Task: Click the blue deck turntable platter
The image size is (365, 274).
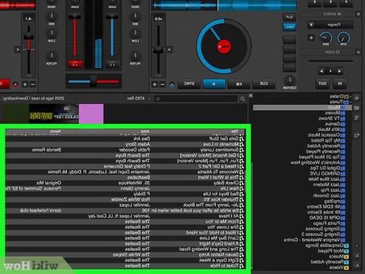Action: pyautogui.click(x=224, y=46)
